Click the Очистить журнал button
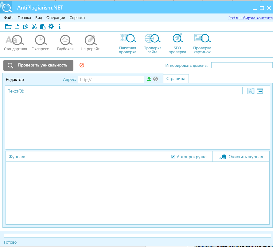Screen dimensions: 273x247 click(242, 157)
